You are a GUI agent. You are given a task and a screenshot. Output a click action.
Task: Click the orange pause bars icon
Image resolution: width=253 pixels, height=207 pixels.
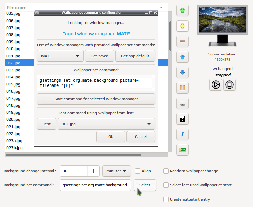(x=182, y=88)
